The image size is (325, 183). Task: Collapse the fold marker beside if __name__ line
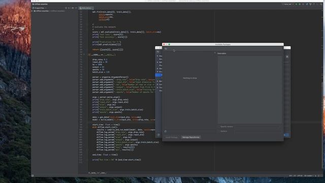(x=84, y=54)
